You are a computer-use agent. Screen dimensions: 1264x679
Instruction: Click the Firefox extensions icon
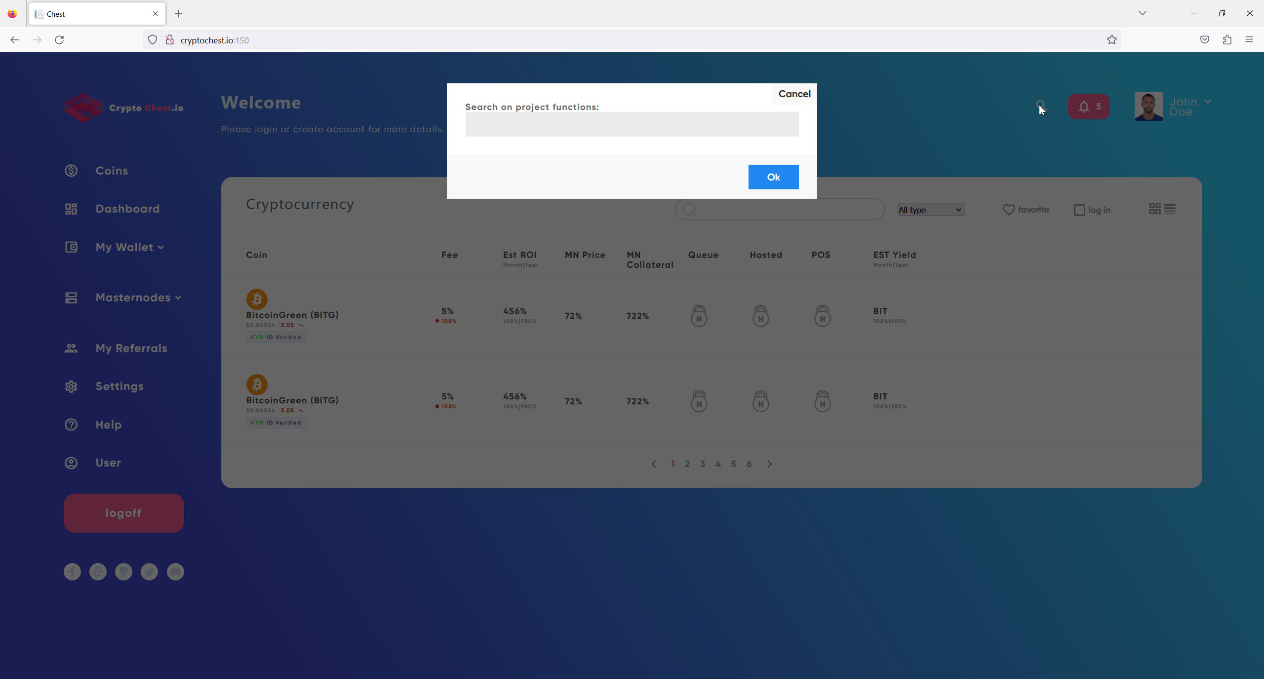coord(1227,40)
